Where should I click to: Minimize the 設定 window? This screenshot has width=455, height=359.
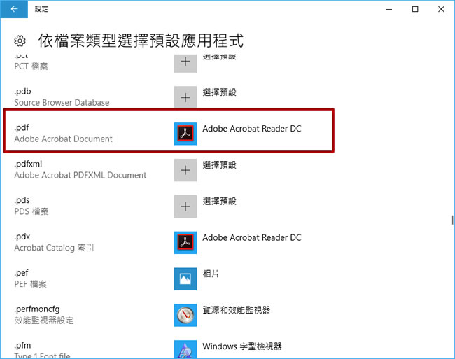tap(389, 9)
